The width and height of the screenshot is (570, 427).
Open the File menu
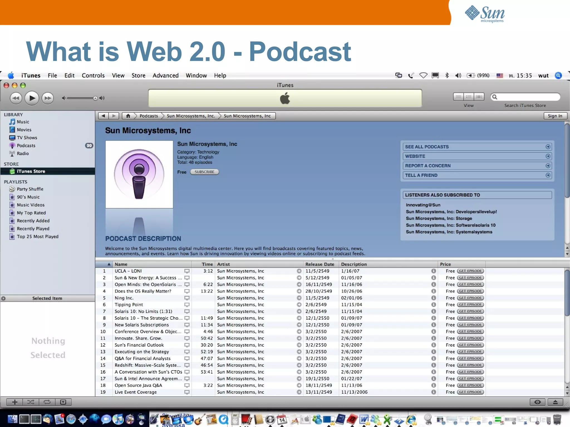pos(52,75)
